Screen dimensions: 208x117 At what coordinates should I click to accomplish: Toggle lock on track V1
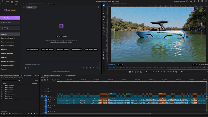[44, 96]
